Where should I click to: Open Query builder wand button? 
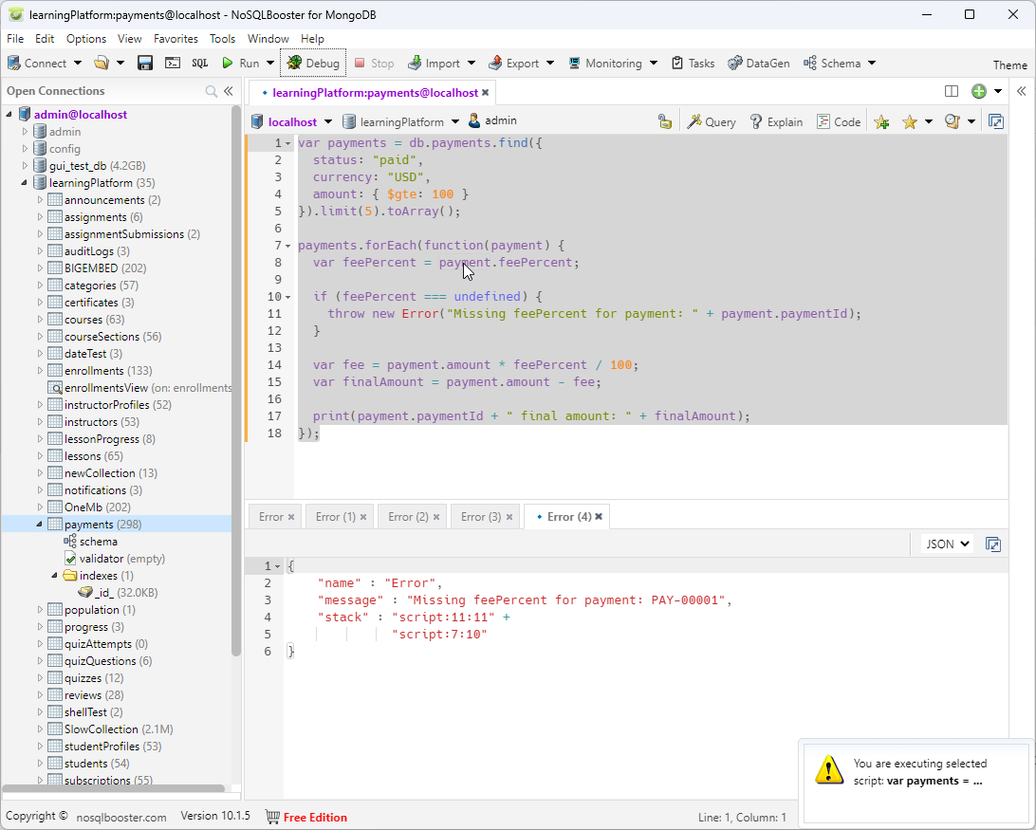[712, 121]
